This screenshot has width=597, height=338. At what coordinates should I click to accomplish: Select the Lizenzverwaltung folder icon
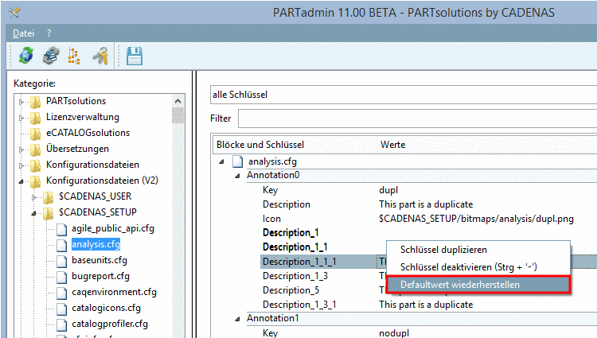tap(35, 117)
